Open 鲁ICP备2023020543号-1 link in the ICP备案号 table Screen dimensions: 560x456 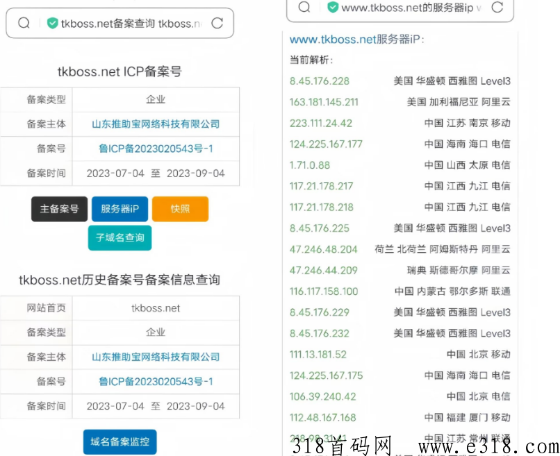click(x=156, y=149)
